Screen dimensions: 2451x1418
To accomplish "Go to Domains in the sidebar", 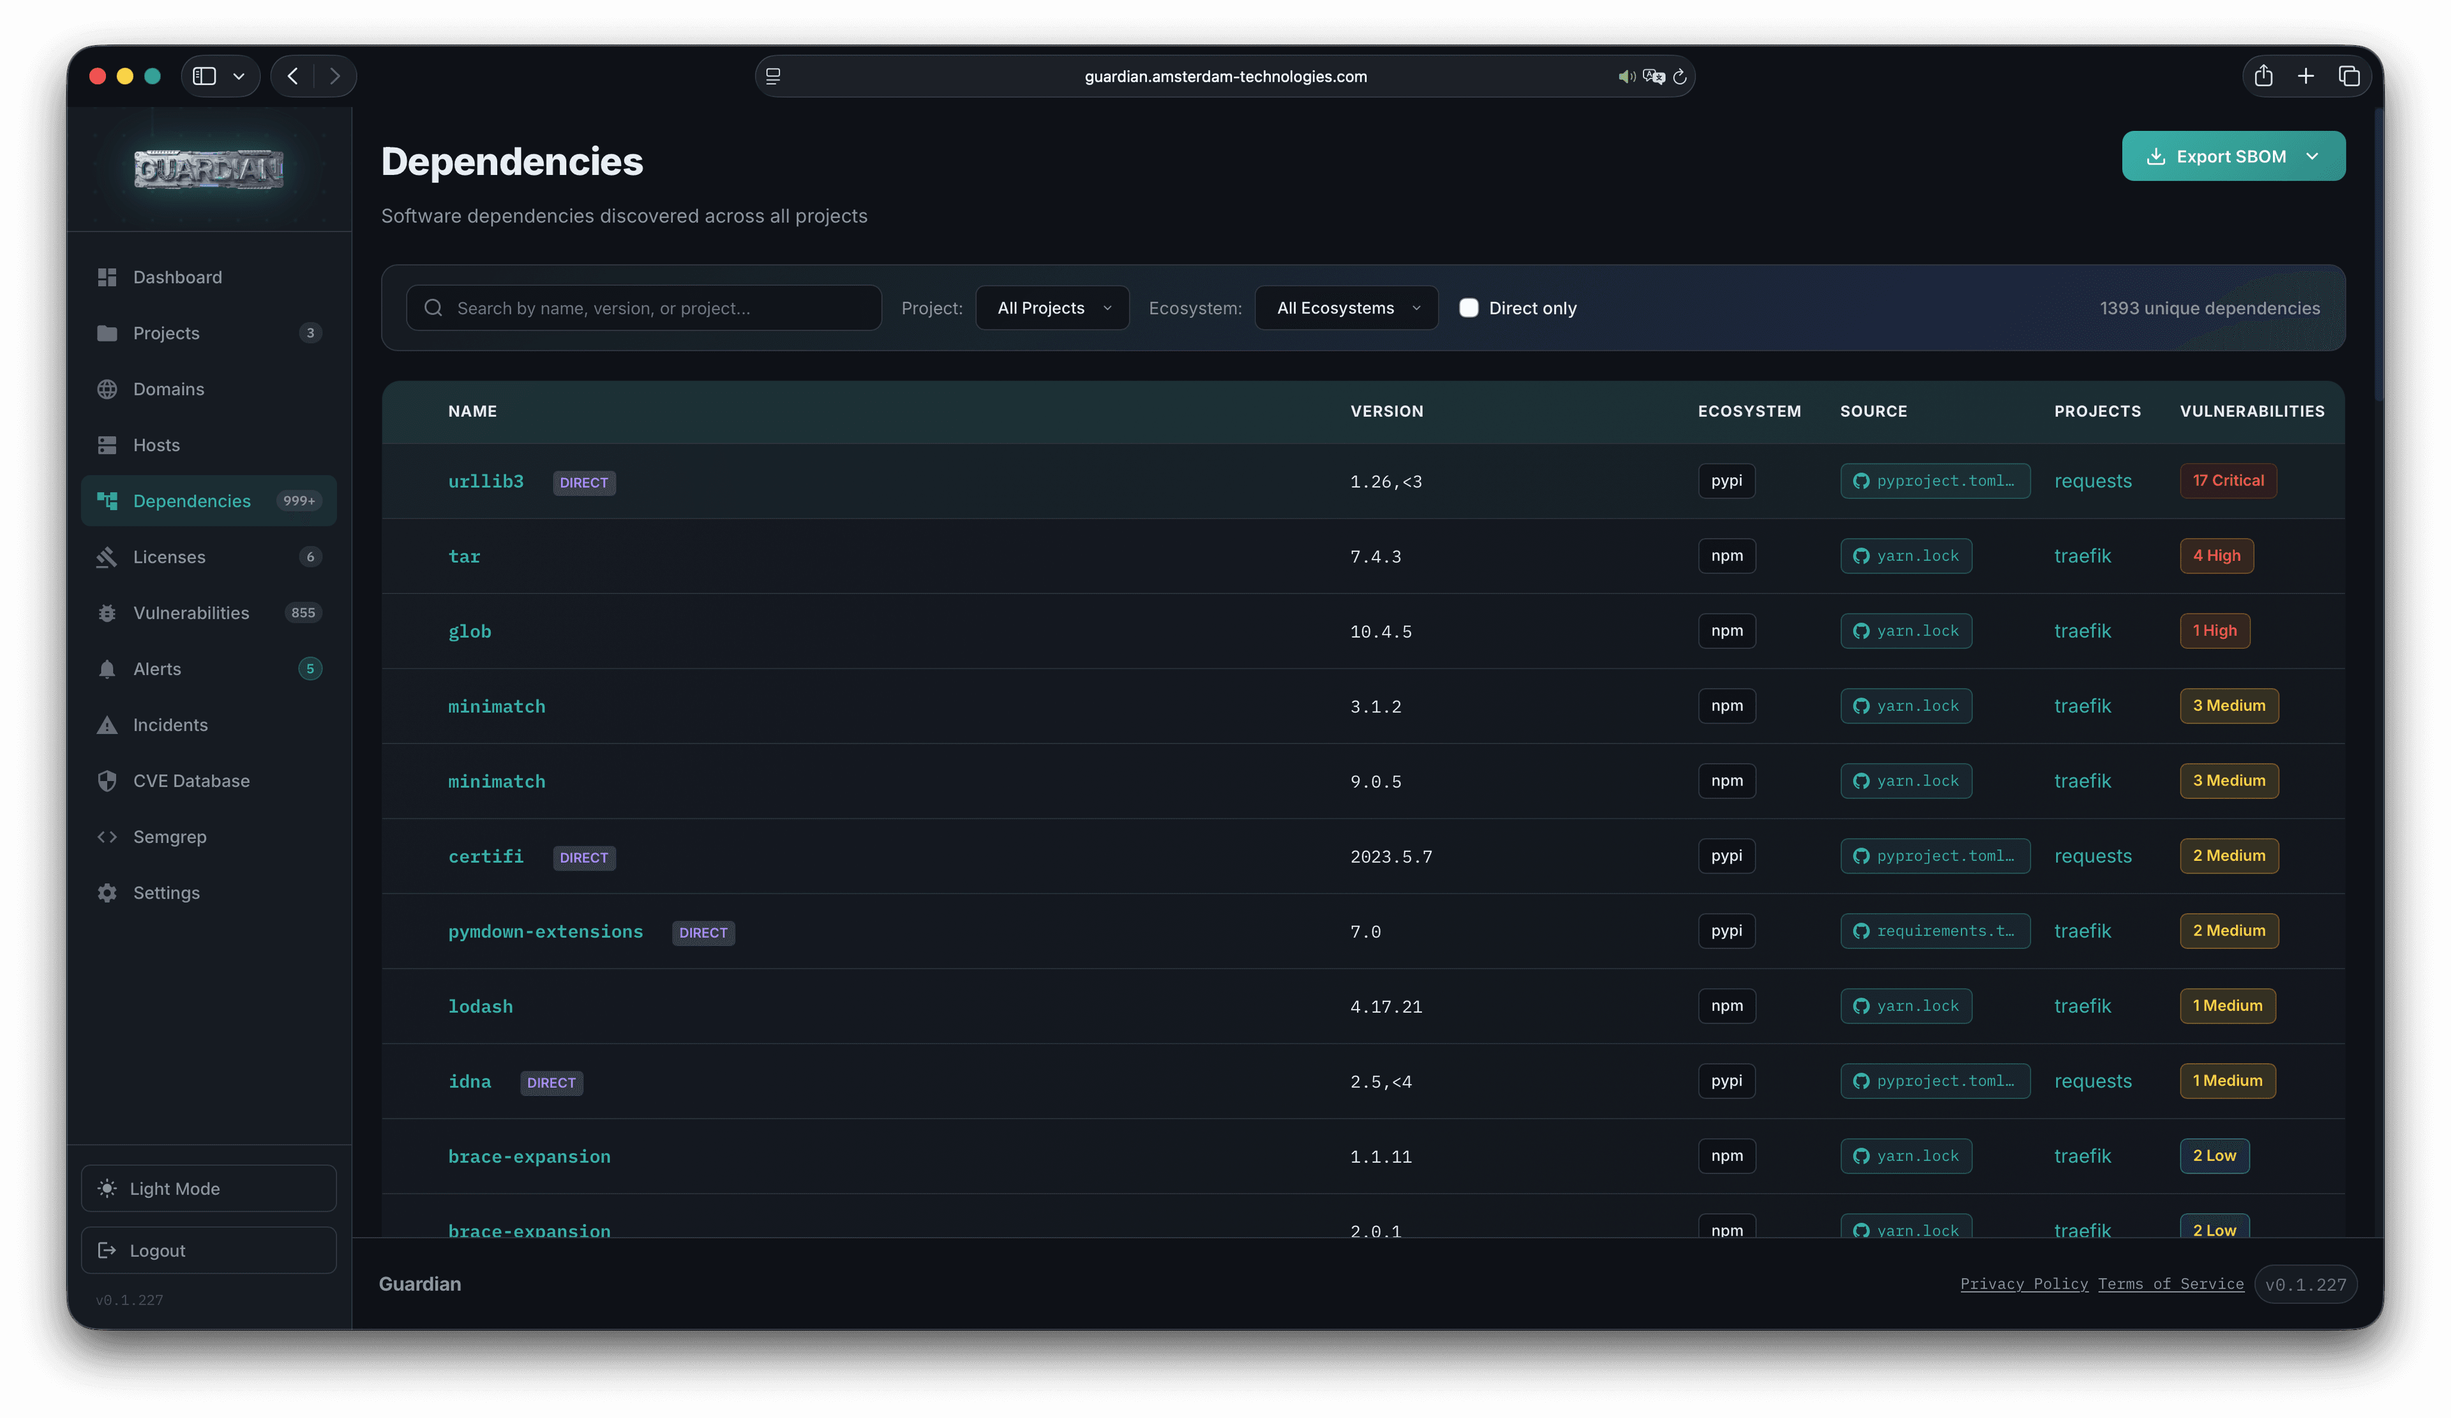I will [x=208, y=389].
